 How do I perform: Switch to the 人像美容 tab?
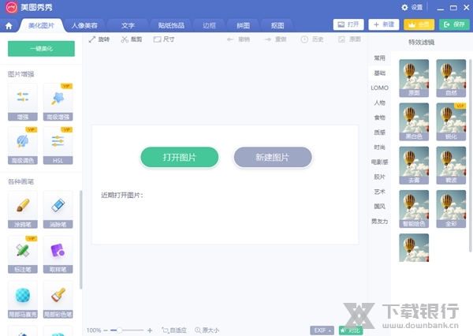click(84, 26)
